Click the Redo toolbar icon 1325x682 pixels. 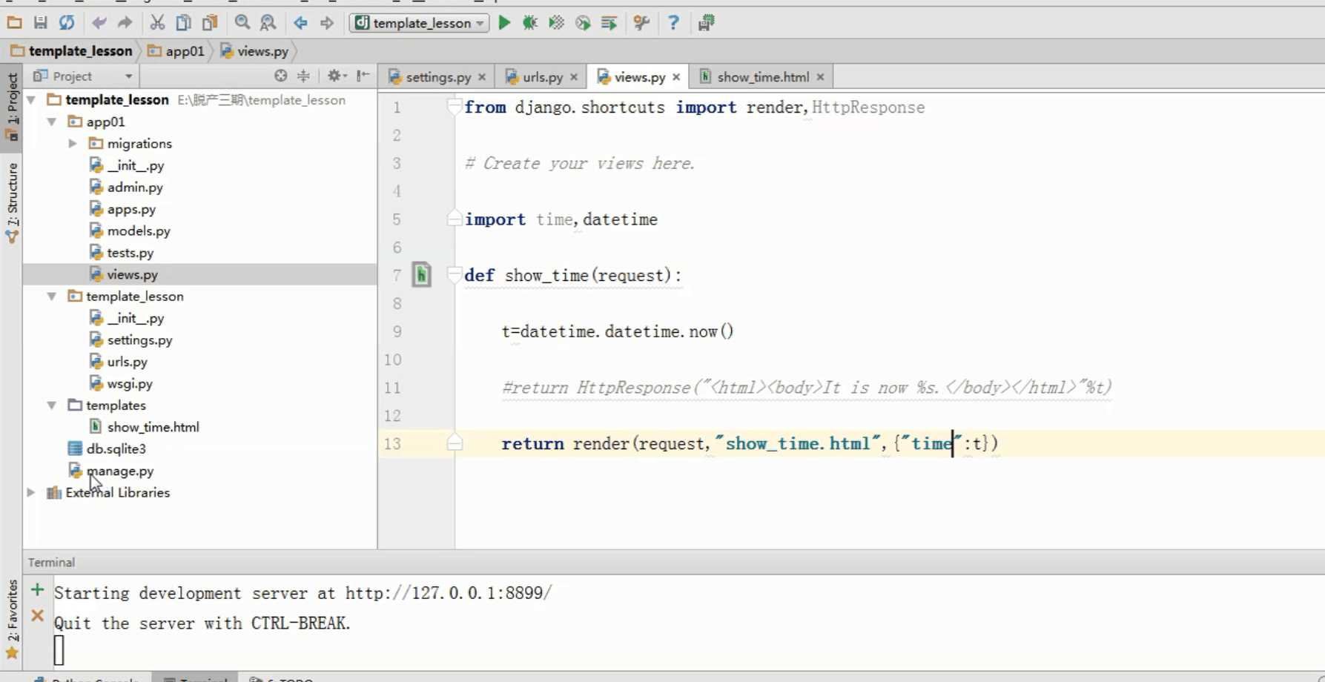tap(125, 23)
